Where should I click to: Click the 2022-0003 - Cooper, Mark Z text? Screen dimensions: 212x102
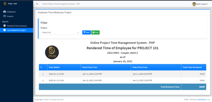click(x=123, y=53)
